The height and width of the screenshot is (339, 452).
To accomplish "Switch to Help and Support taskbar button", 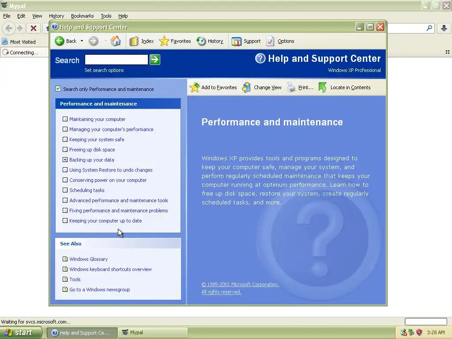I will (x=82, y=333).
